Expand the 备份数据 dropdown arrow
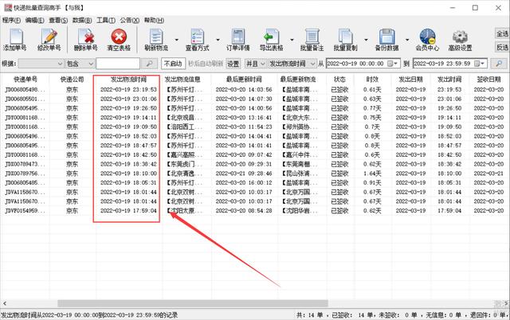The height and width of the screenshot is (320, 510). pos(407,40)
